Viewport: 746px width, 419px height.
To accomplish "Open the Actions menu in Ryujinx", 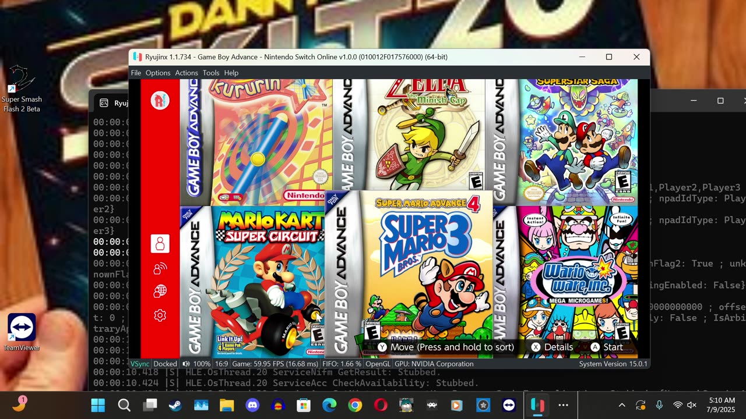I will point(186,73).
